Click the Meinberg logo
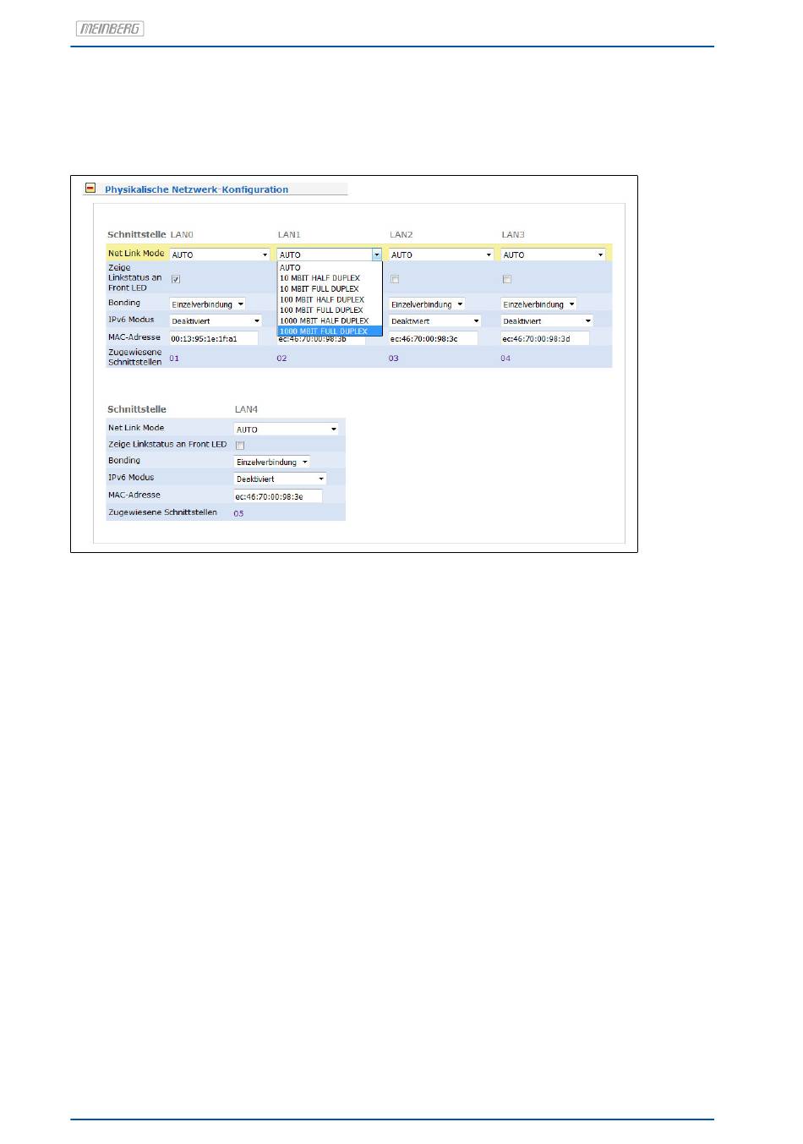 [x=110, y=29]
